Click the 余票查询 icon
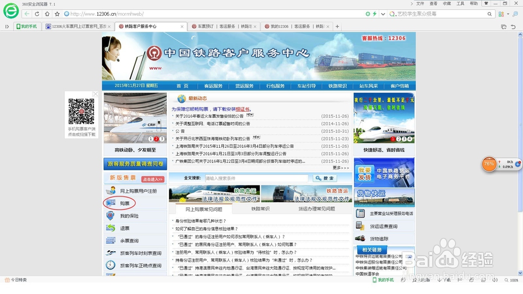Viewport: 523px width, 294px height. pyautogui.click(x=110, y=240)
